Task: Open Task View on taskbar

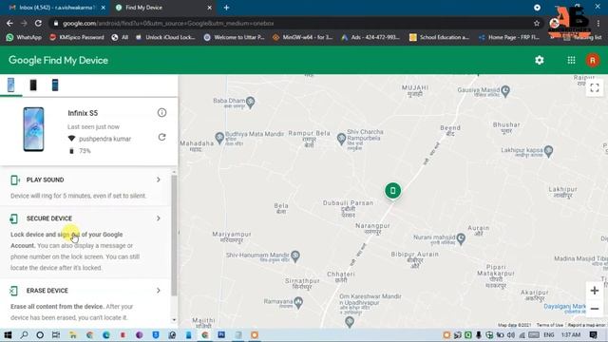Action: click(x=56, y=334)
